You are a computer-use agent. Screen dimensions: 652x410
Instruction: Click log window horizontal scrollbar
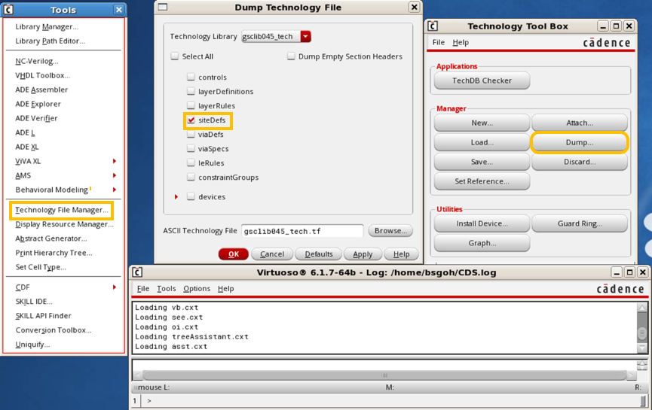click(384, 375)
